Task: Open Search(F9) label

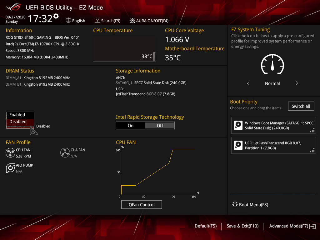Action: tap(111, 21)
